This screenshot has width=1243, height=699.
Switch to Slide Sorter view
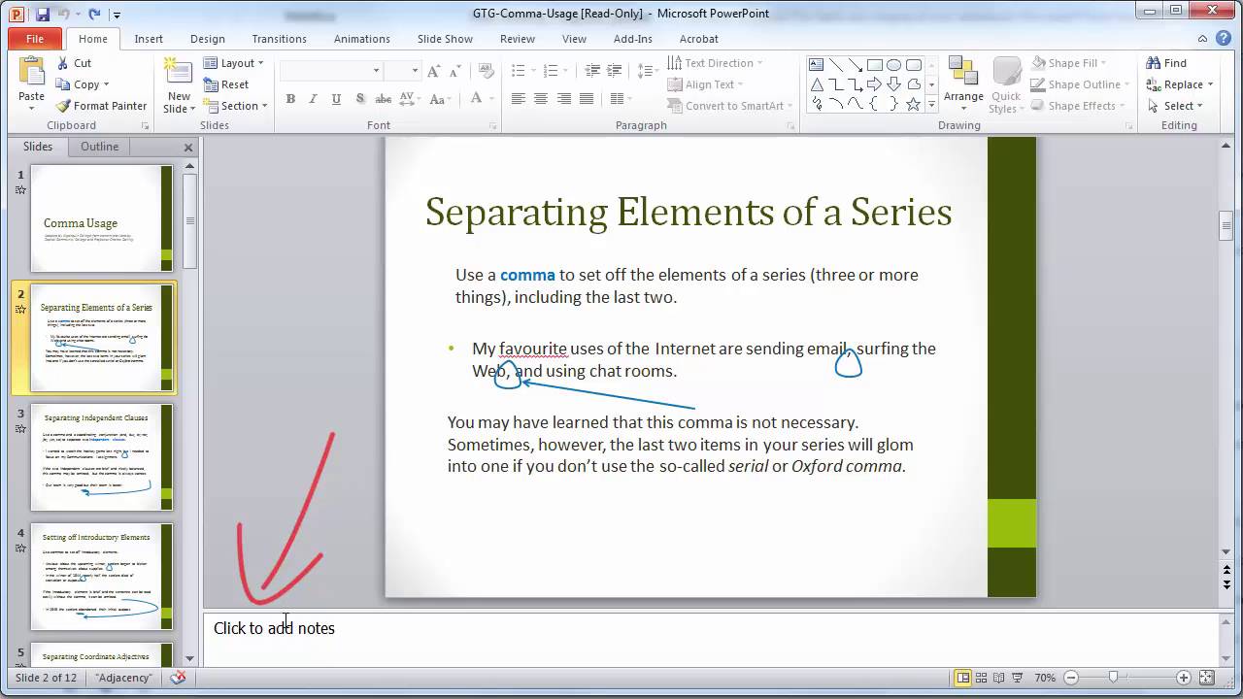(981, 678)
